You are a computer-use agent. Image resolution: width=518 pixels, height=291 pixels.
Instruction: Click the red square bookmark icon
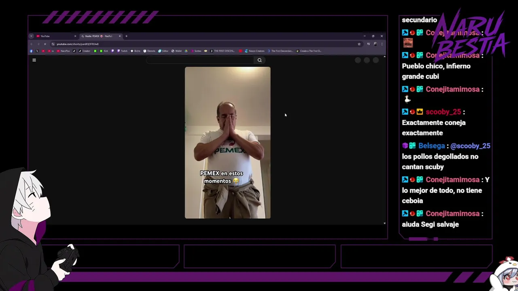(x=240, y=51)
